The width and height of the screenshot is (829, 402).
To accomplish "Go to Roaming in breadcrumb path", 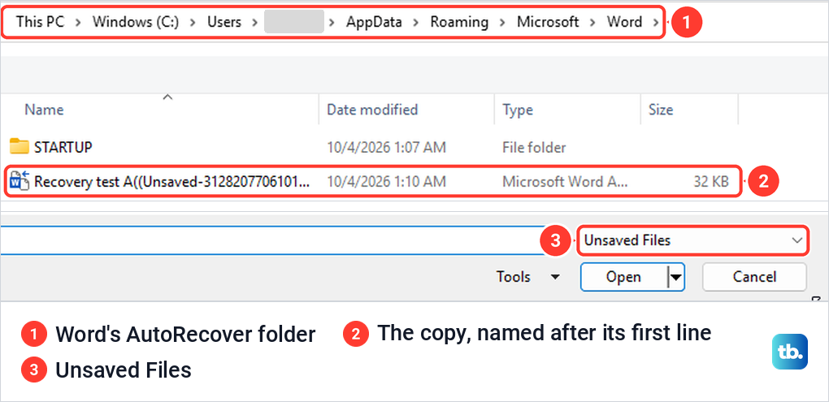I will [459, 22].
